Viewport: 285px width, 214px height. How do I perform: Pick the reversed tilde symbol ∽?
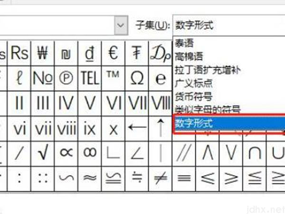point(66,178)
